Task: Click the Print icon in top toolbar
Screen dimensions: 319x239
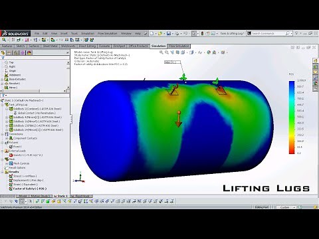Action: [177, 33]
